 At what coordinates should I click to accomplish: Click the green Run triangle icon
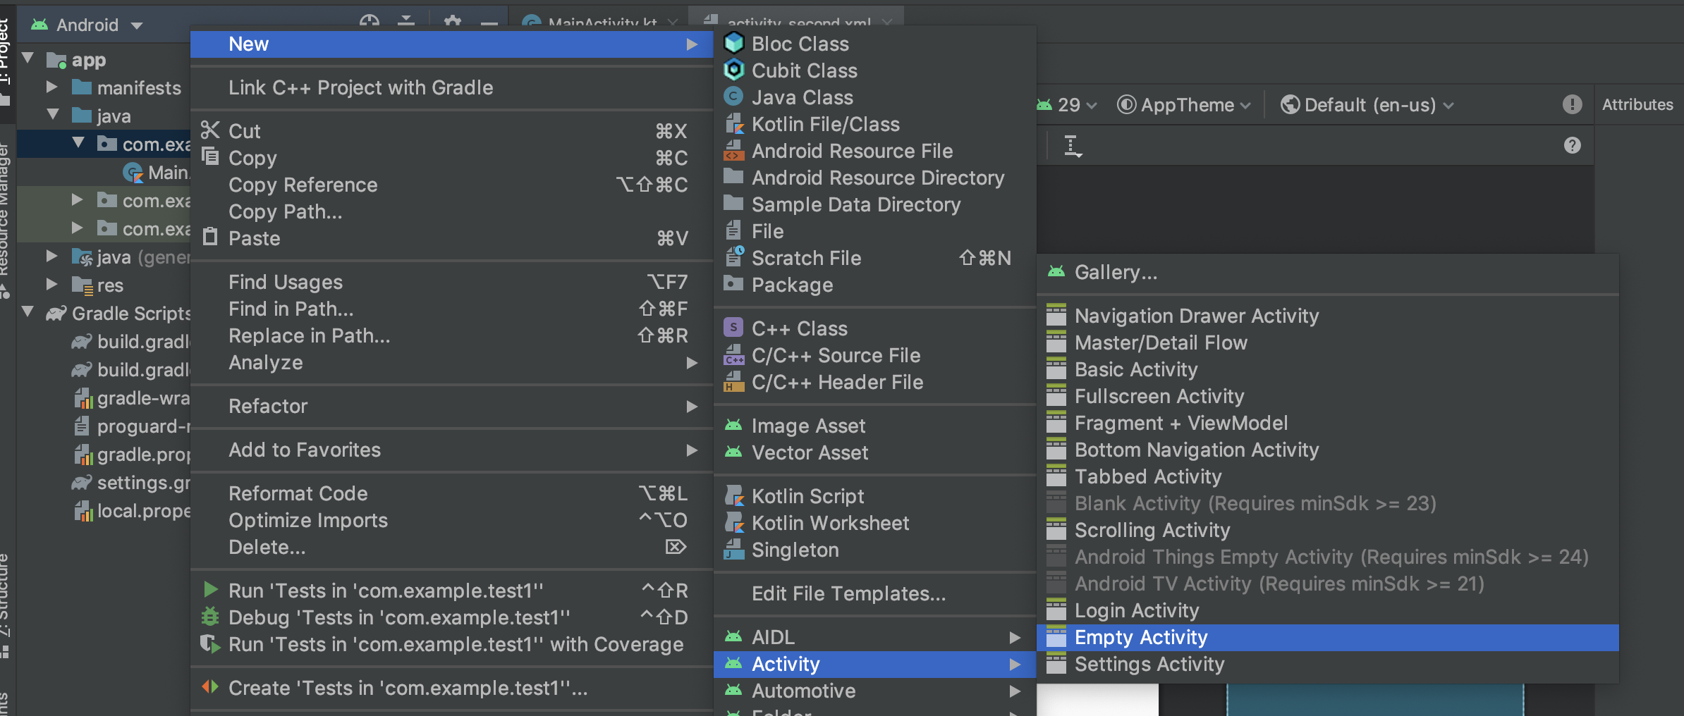210,589
